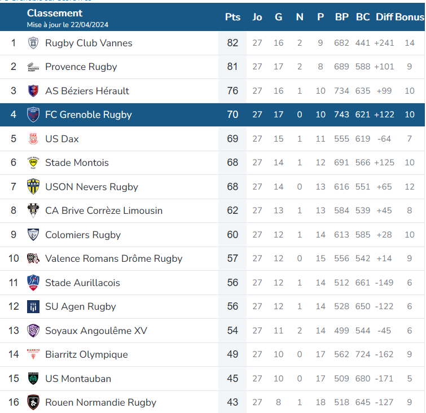Click the Pts column header
Screen dimensions: 426x413
pyautogui.click(x=232, y=17)
